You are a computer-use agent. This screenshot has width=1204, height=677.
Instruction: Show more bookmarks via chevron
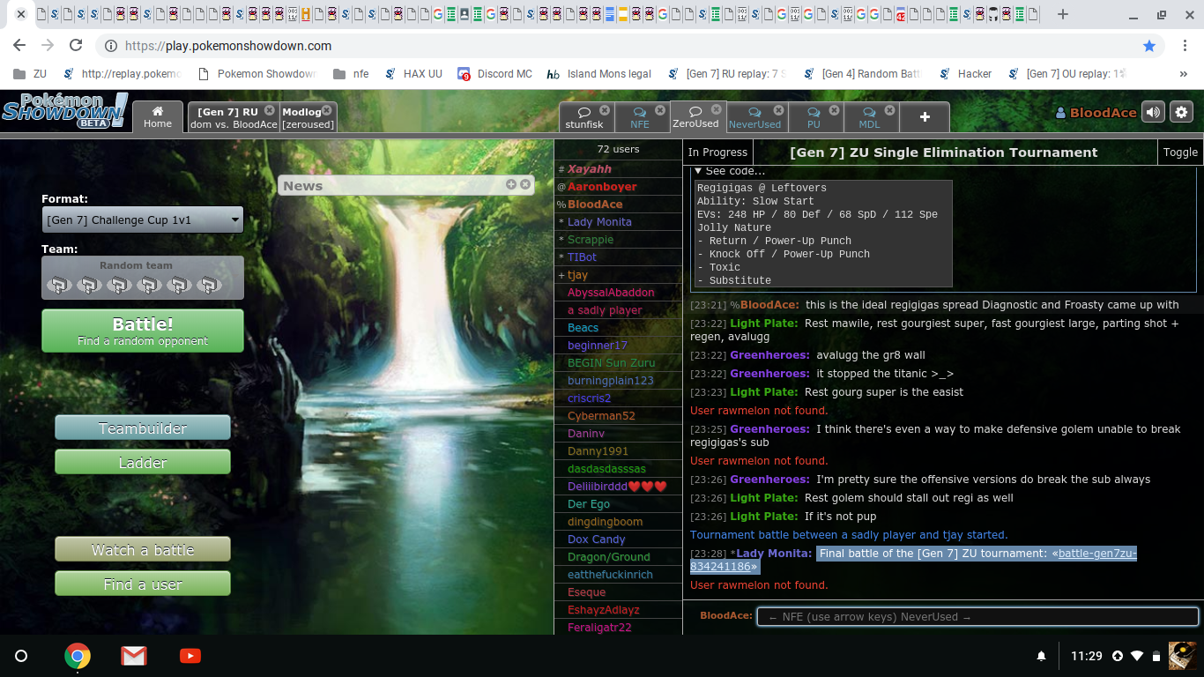[1183, 74]
